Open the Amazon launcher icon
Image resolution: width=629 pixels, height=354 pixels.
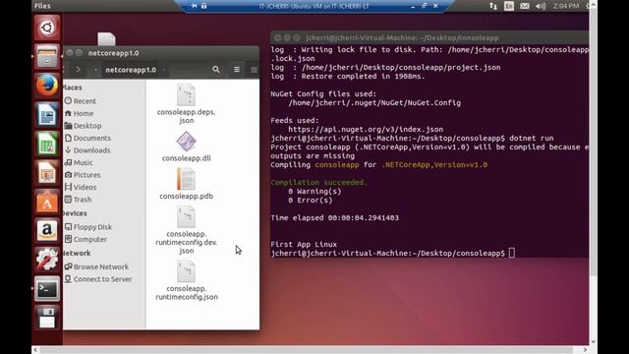pos(47,231)
